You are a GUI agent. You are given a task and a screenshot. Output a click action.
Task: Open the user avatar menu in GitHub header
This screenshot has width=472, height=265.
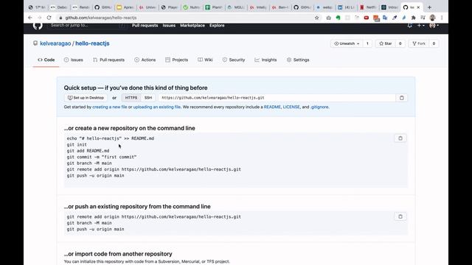click(x=434, y=26)
